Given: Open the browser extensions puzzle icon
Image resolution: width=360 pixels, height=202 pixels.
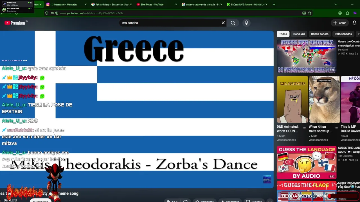Looking at the screenshot, I should (x=347, y=13).
